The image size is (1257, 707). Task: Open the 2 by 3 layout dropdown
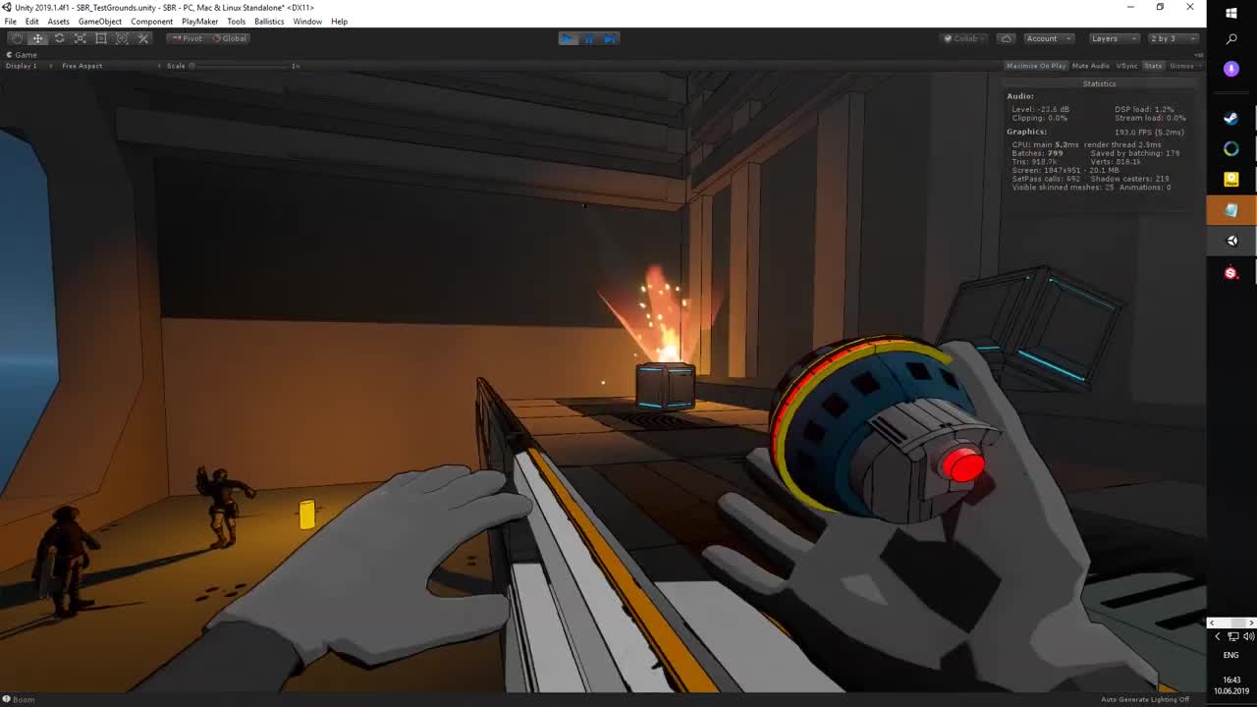click(x=1173, y=38)
